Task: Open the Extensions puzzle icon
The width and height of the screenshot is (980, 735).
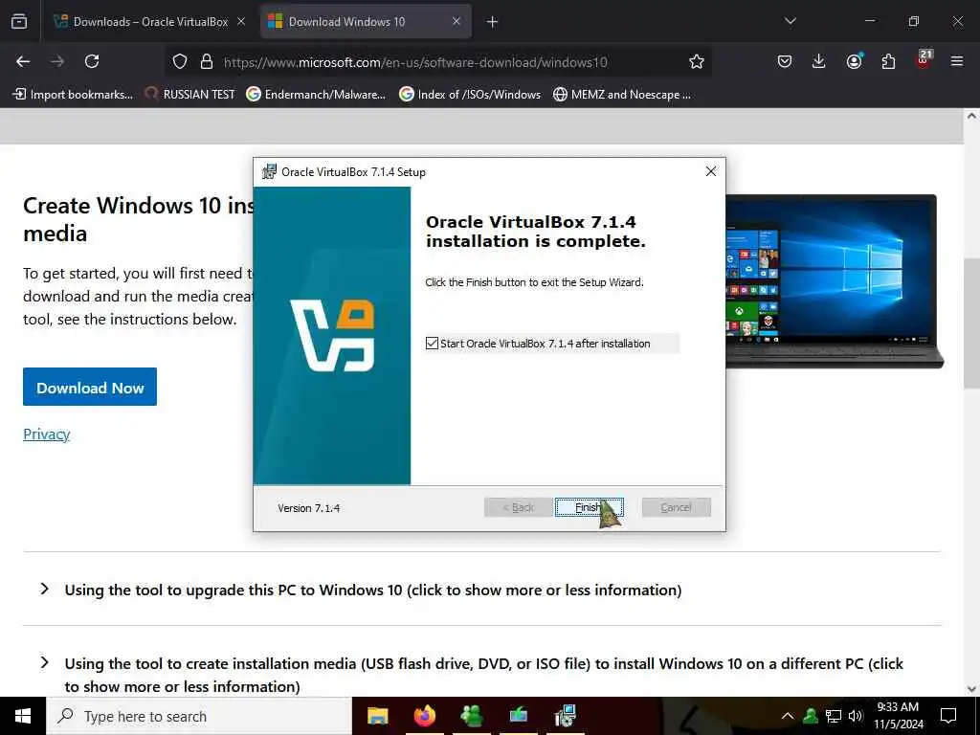Action: 888,61
